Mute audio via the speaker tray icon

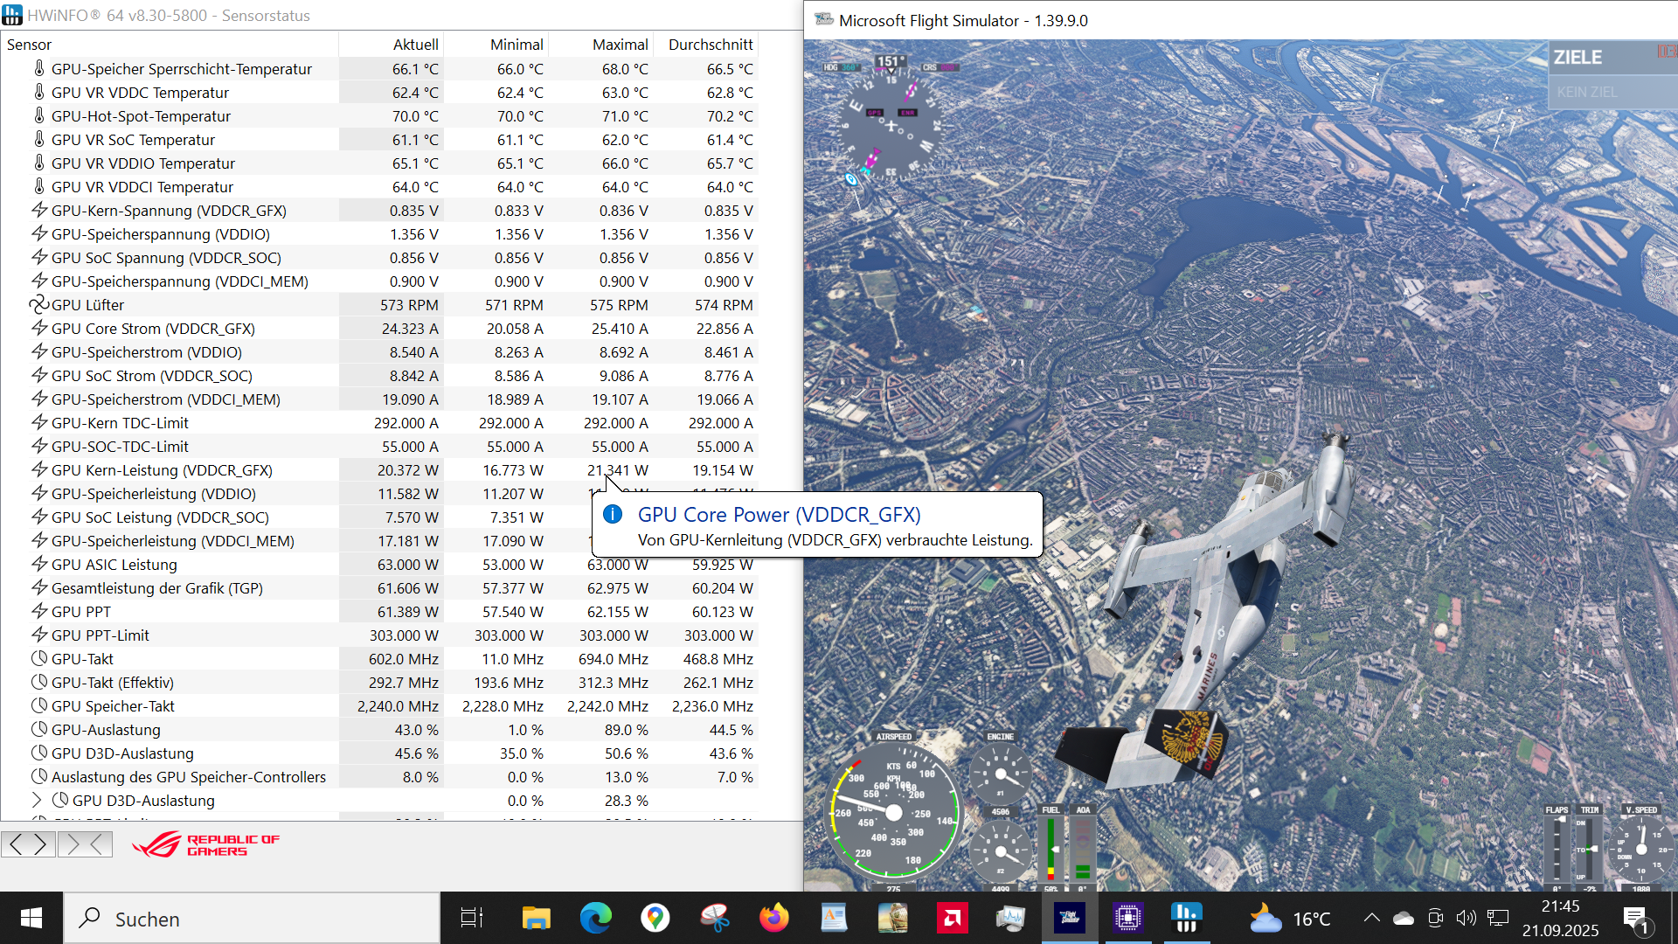tap(1467, 918)
